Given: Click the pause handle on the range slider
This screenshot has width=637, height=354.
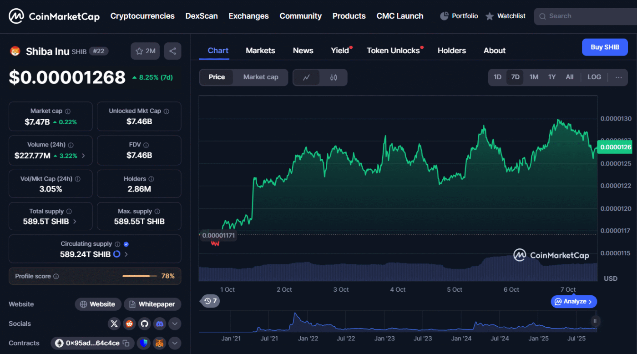Looking at the screenshot, I should click(x=595, y=321).
